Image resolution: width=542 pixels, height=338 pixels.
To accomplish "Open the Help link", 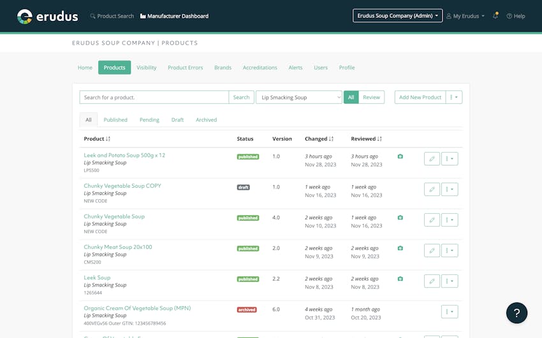I will (x=516, y=16).
